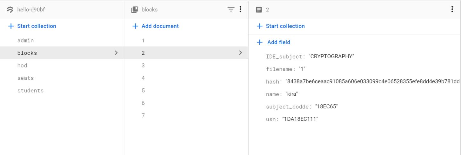Open document 2 three-dot menu
The height and width of the screenshot is (155, 461).
point(452,10)
